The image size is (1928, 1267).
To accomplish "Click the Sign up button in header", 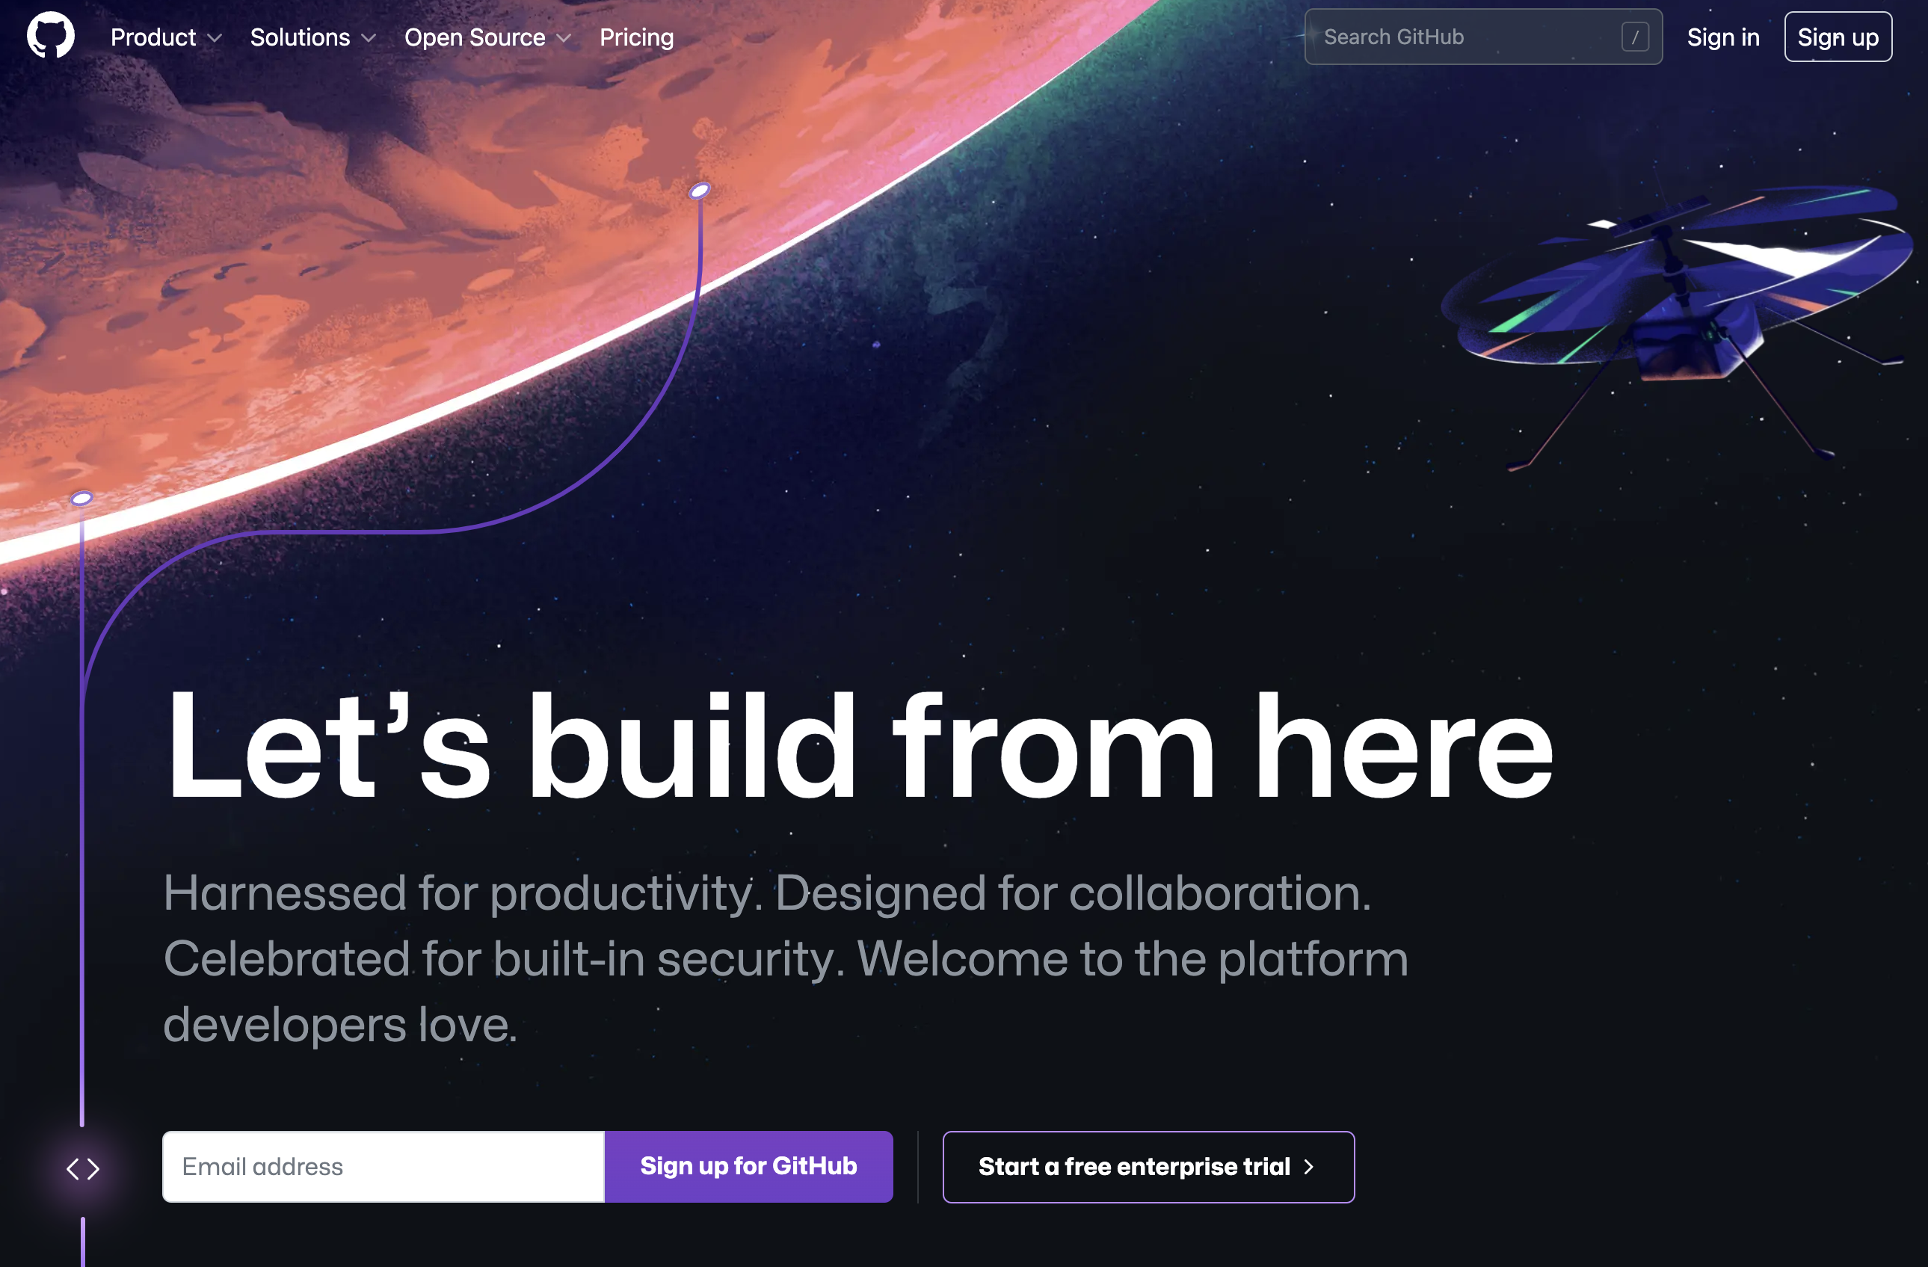I will coord(1838,37).
